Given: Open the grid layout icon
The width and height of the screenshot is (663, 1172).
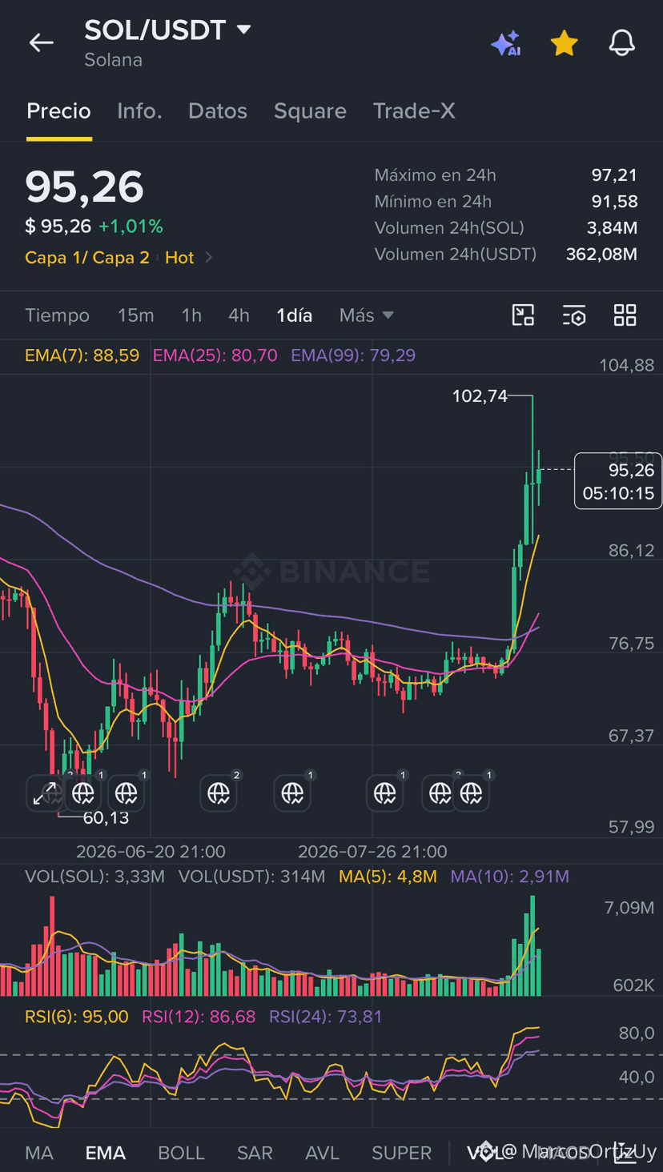Looking at the screenshot, I should click(x=625, y=315).
